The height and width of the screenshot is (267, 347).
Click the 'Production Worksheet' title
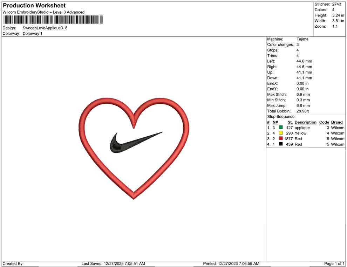(x=34, y=6)
